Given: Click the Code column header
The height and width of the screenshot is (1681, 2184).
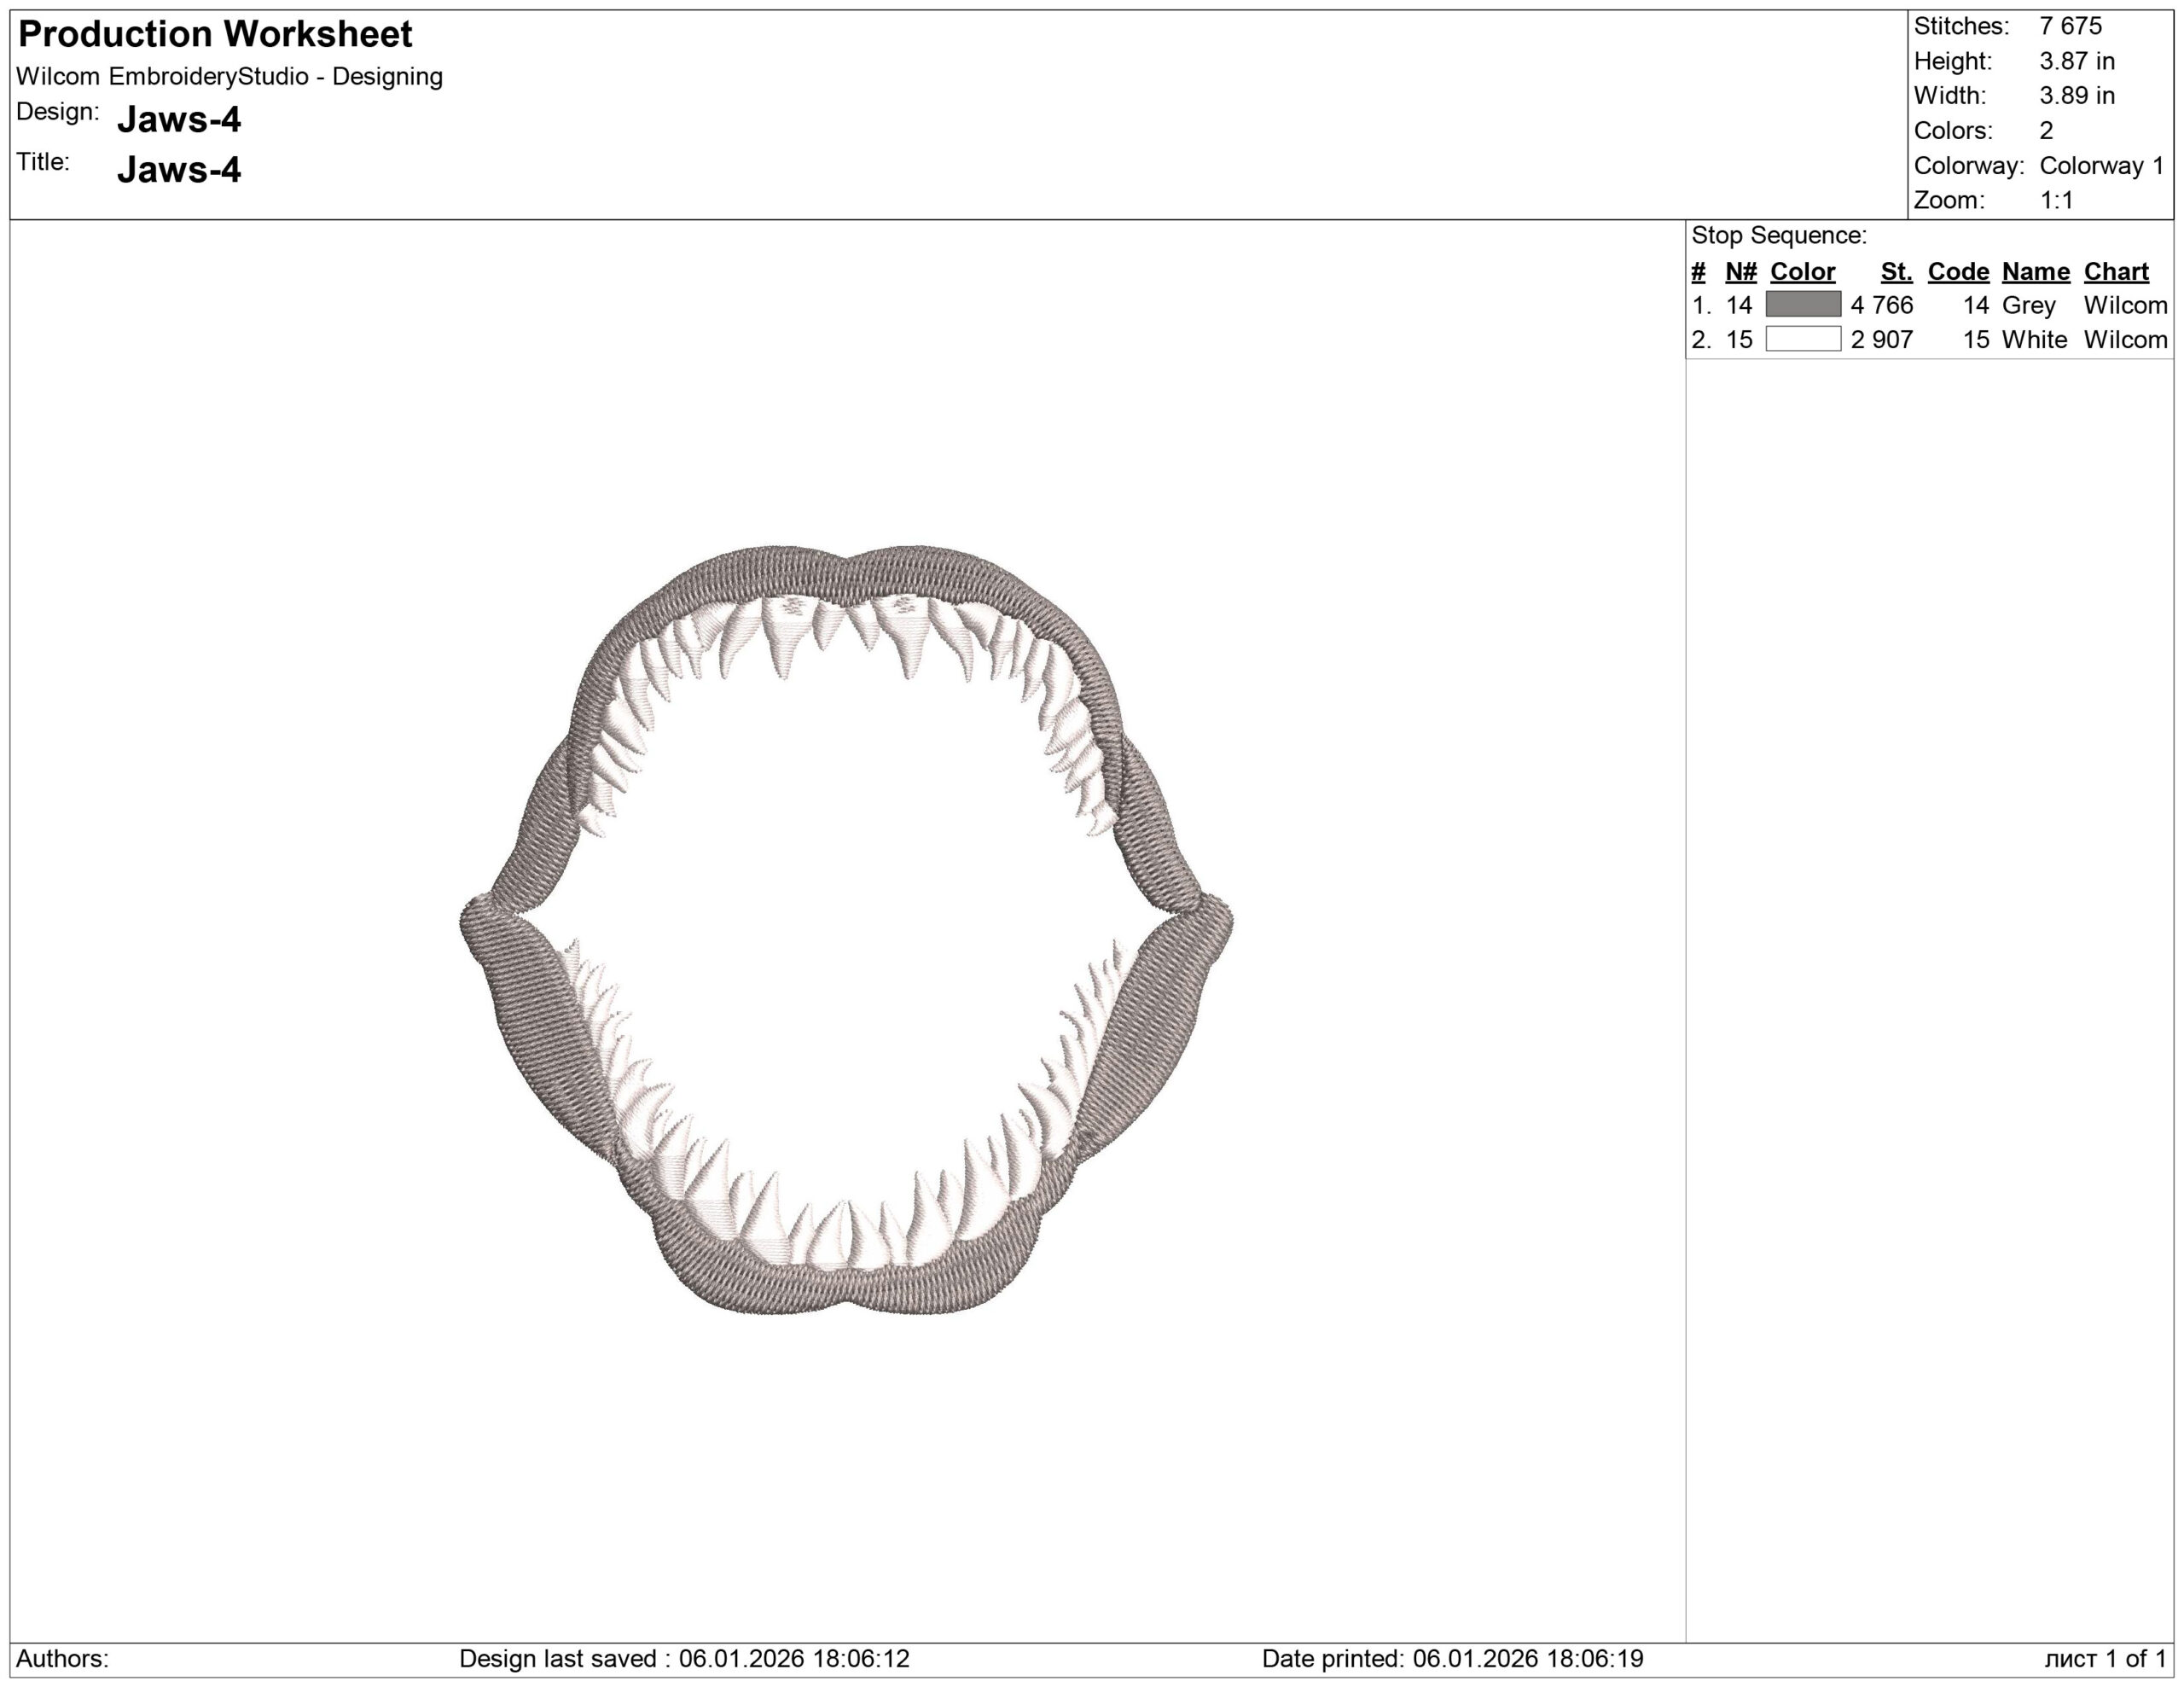Looking at the screenshot, I should point(1958,272).
